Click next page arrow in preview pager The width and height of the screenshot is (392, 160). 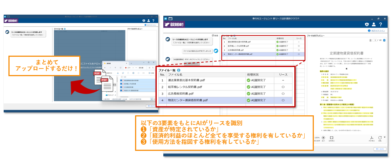[384, 40]
